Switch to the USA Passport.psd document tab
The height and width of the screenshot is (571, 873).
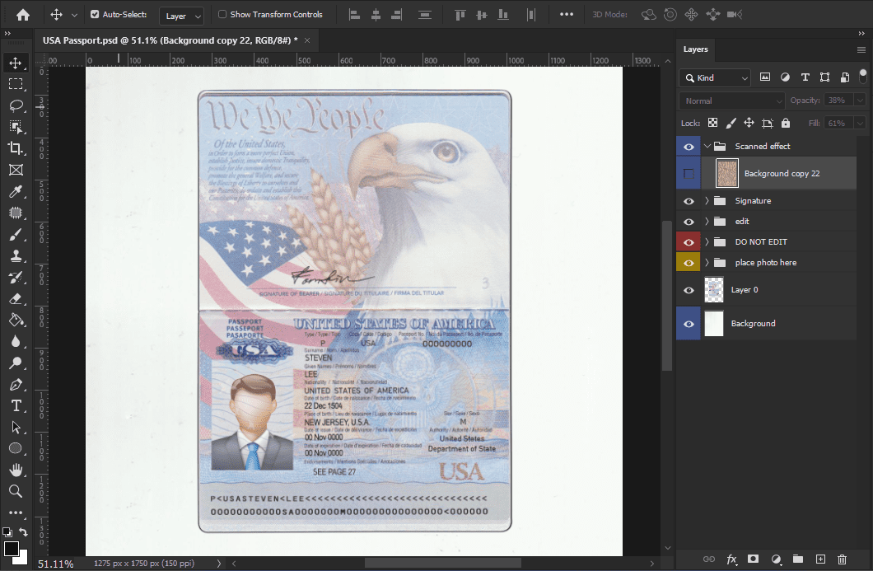(x=170, y=40)
